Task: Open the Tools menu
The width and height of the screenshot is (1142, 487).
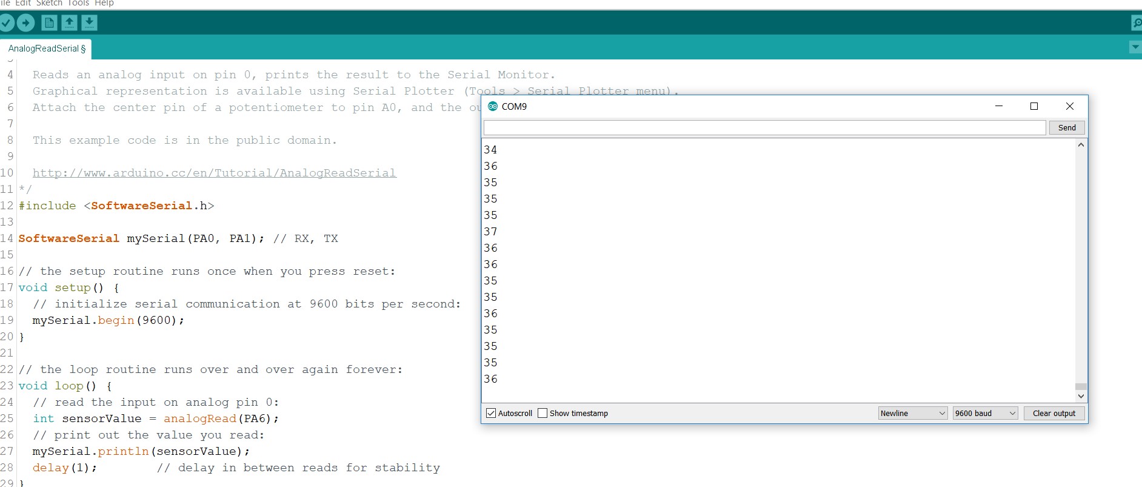Action: coord(78,3)
